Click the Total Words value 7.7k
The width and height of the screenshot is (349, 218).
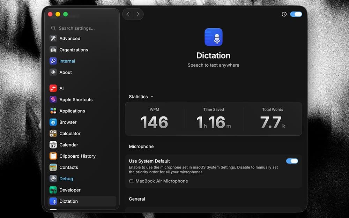(x=273, y=122)
